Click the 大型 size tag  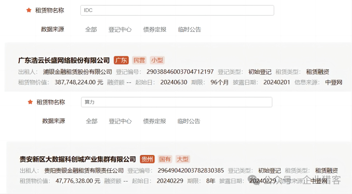(183, 159)
